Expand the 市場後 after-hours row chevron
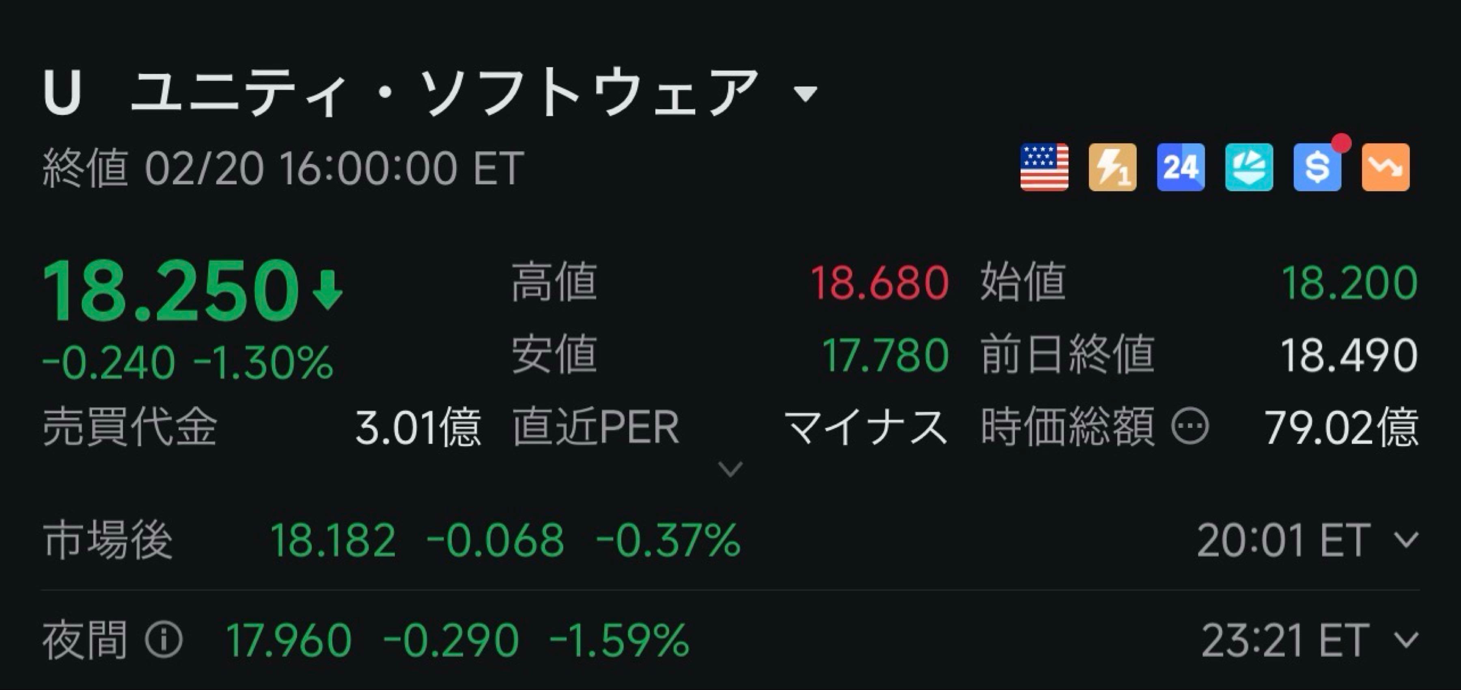This screenshot has width=1461, height=690. [x=1407, y=540]
